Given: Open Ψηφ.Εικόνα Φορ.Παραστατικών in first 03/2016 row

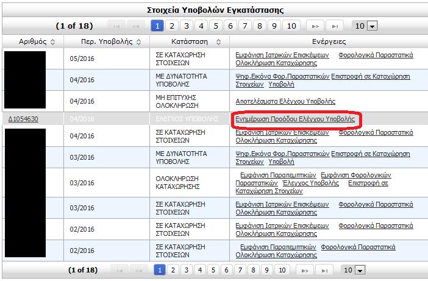Looking at the screenshot, I should (x=282, y=154).
